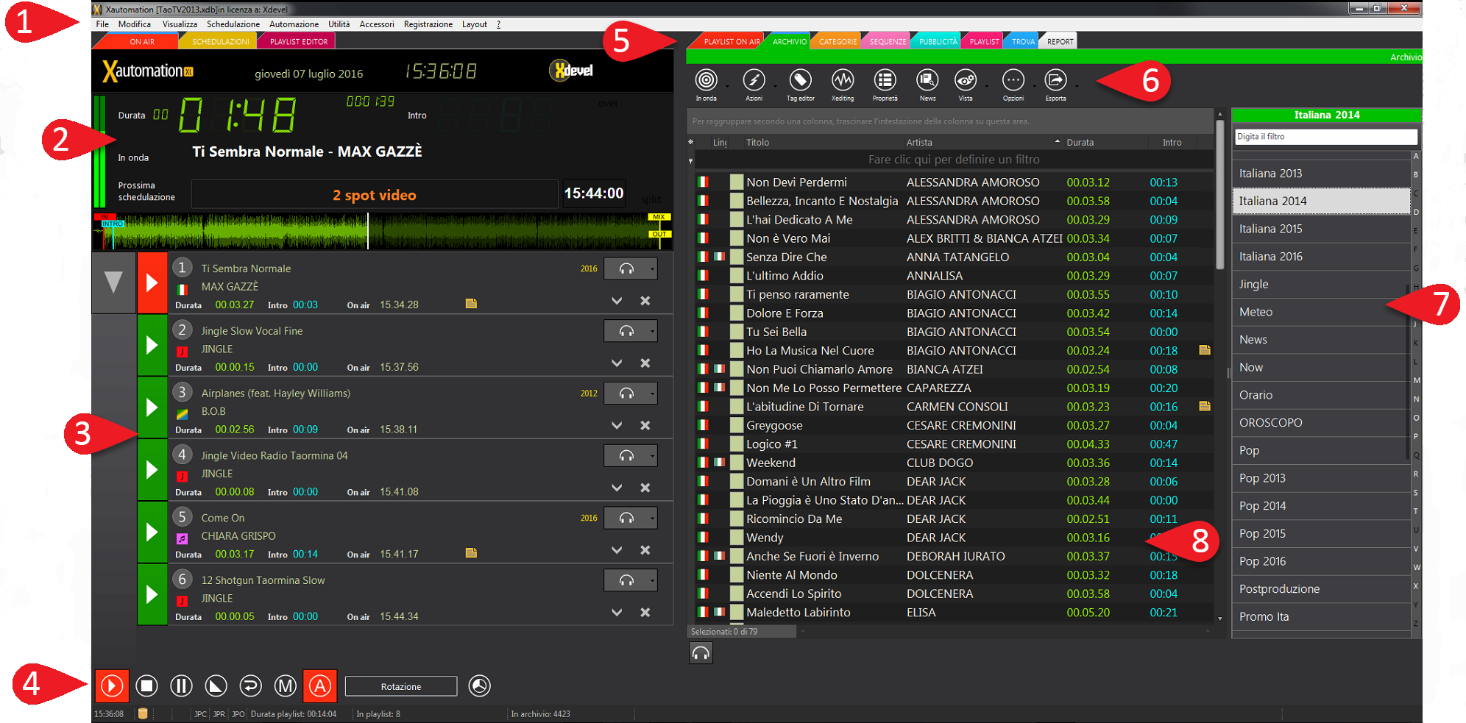
Task: Collapse playlist with large down triangle
Action: tap(113, 282)
